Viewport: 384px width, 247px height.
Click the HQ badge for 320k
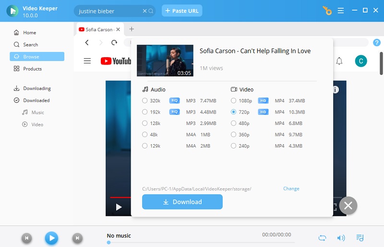[174, 100]
